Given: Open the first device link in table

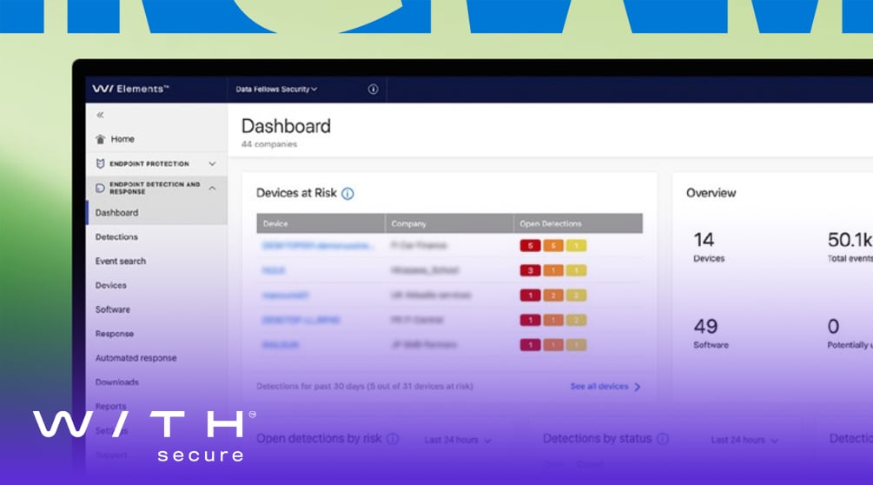Looking at the screenshot, I should [318, 246].
